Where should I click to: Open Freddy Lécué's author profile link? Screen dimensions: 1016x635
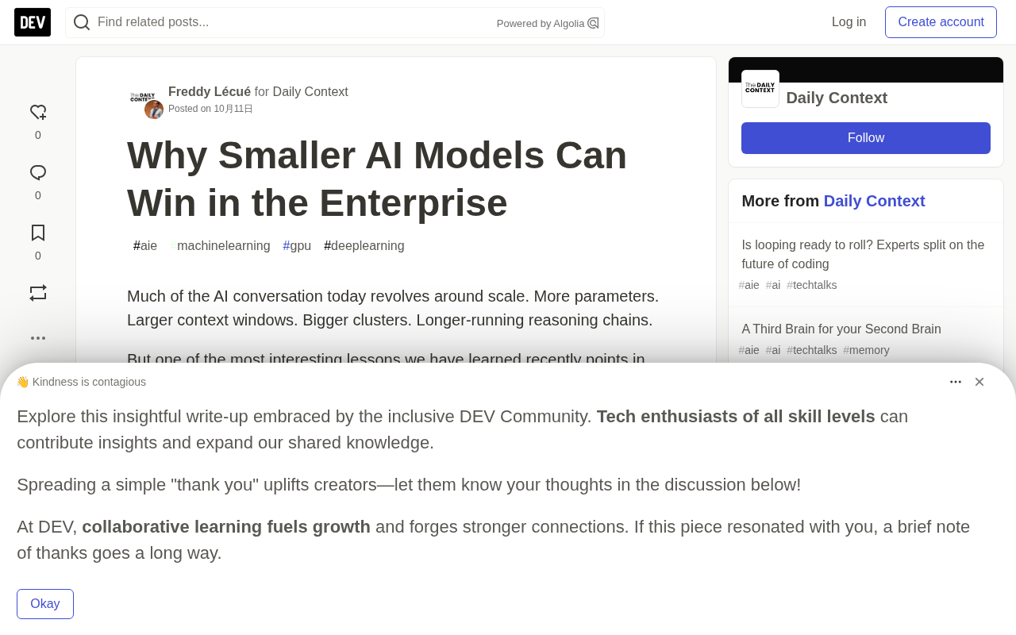tap(210, 92)
